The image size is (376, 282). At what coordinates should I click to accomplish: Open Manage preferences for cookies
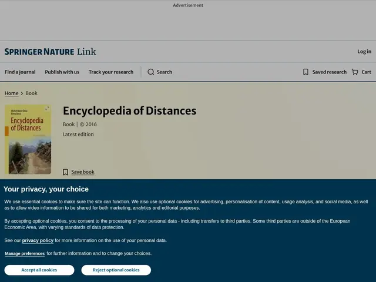pyautogui.click(x=25, y=253)
